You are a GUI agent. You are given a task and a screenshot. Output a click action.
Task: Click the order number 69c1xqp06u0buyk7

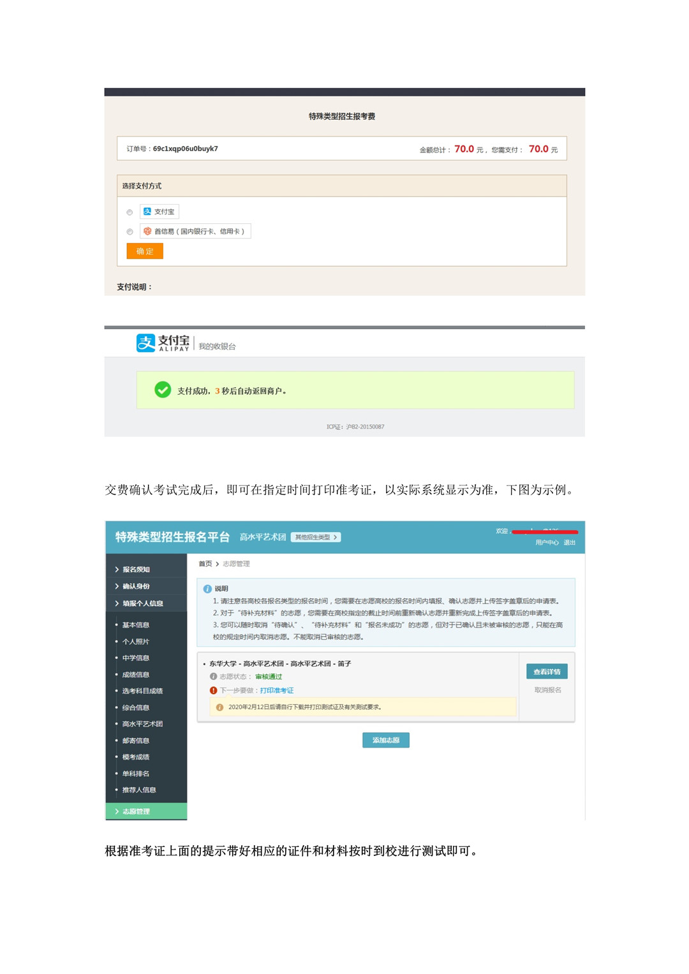click(186, 149)
